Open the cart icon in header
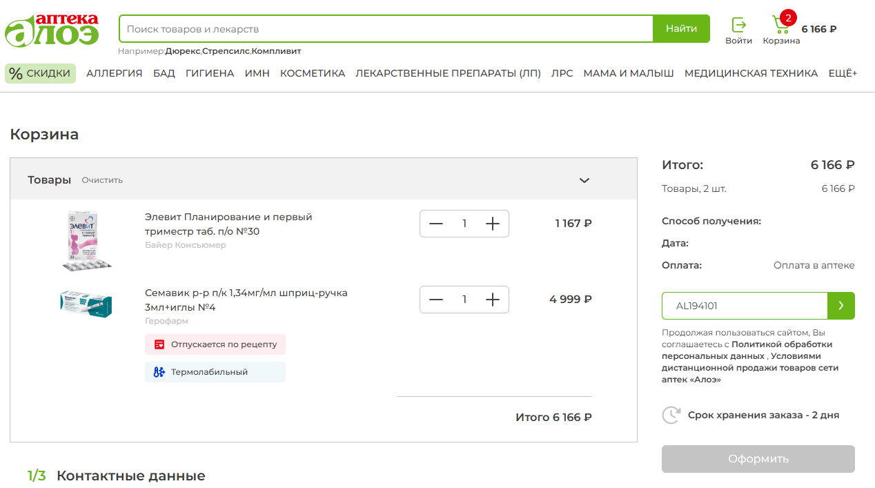The height and width of the screenshot is (488, 875). point(781,26)
